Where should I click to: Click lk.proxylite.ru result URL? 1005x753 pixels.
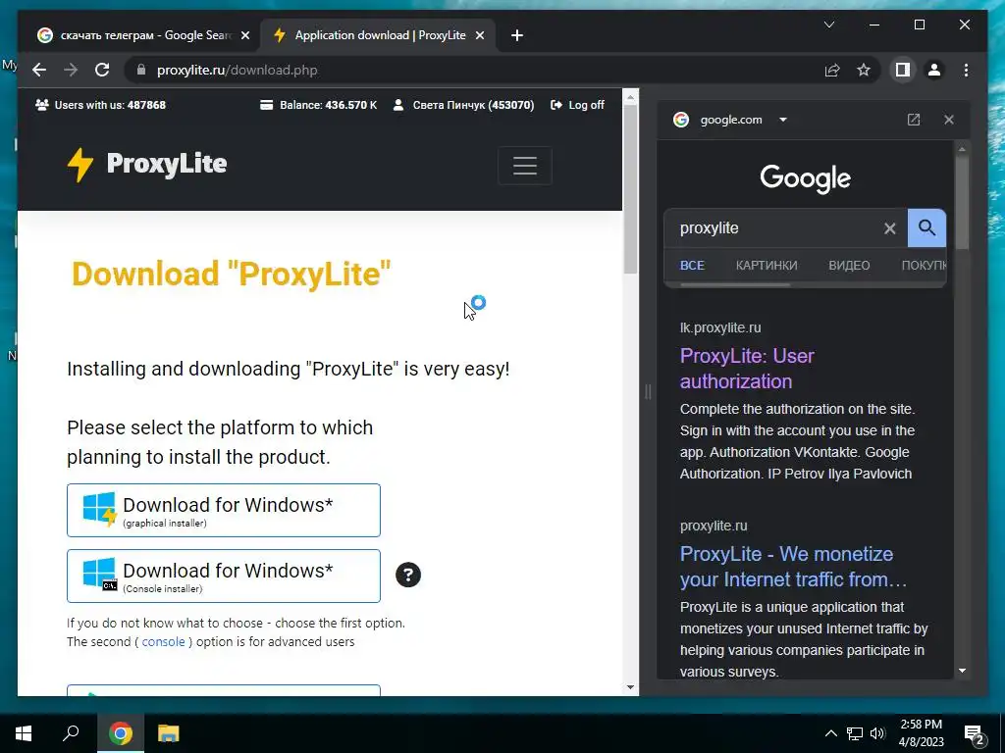tap(720, 327)
